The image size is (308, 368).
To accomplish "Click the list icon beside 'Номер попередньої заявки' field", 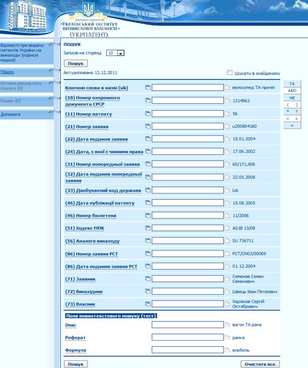I will tap(148, 164).
